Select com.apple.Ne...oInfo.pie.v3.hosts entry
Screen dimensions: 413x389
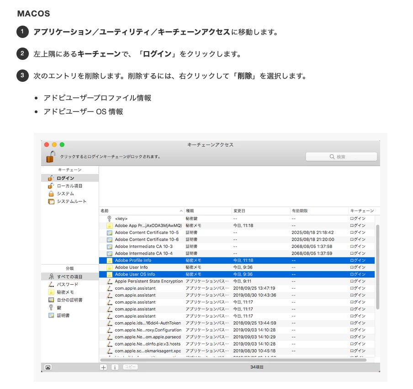tap(237, 344)
